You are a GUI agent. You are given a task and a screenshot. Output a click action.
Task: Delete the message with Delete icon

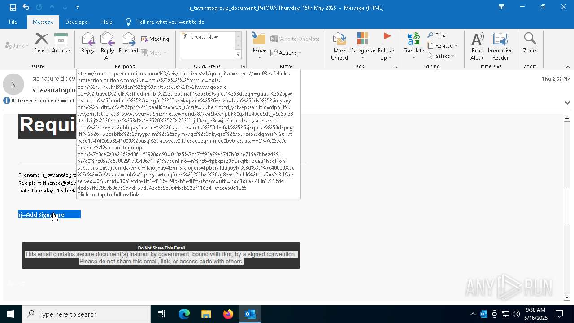[x=41, y=44]
